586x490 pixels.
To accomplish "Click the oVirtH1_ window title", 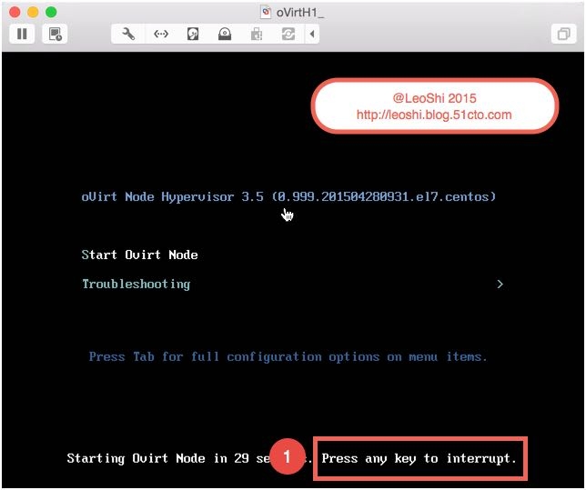I will (x=300, y=13).
